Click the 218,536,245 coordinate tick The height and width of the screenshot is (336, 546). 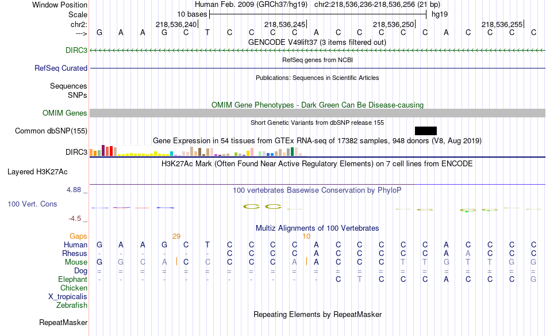285,24
